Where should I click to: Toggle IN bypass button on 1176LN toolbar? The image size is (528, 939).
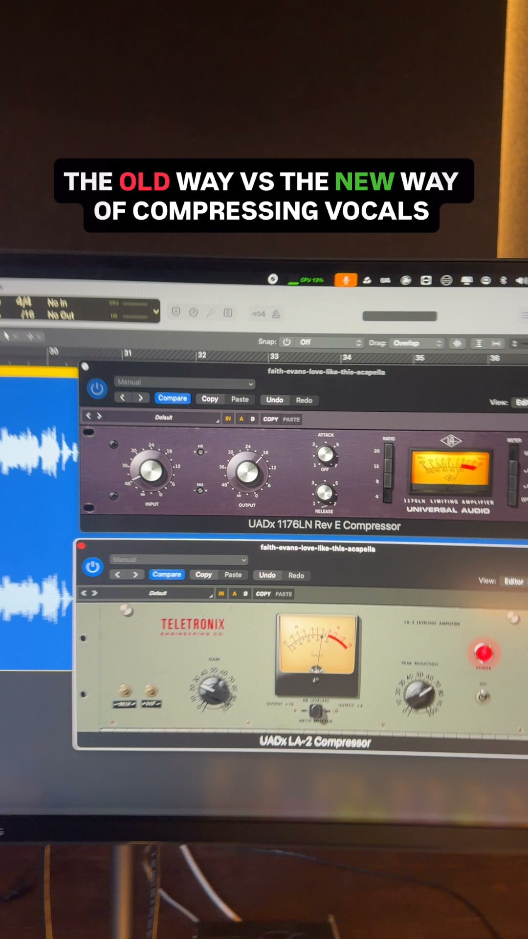click(x=228, y=419)
